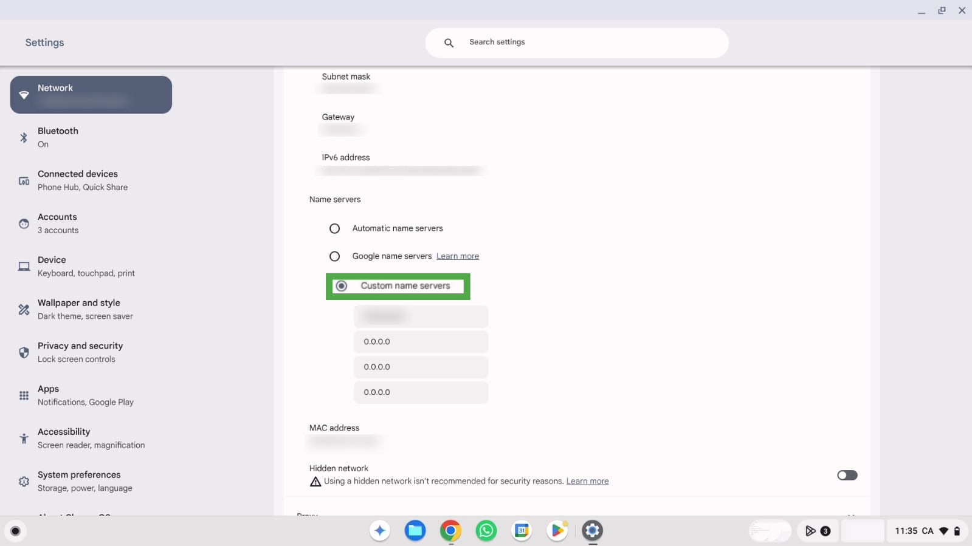Click the Name servers heading
The width and height of the screenshot is (972, 546).
(335, 199)
